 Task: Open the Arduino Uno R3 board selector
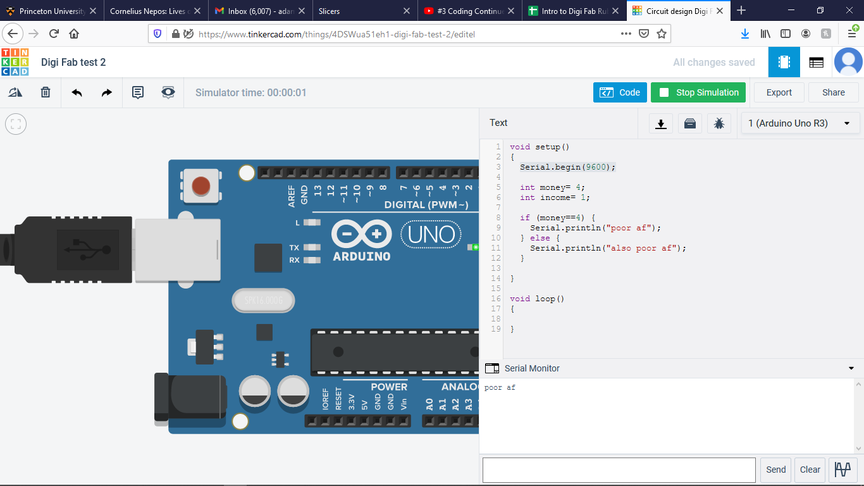800,123
